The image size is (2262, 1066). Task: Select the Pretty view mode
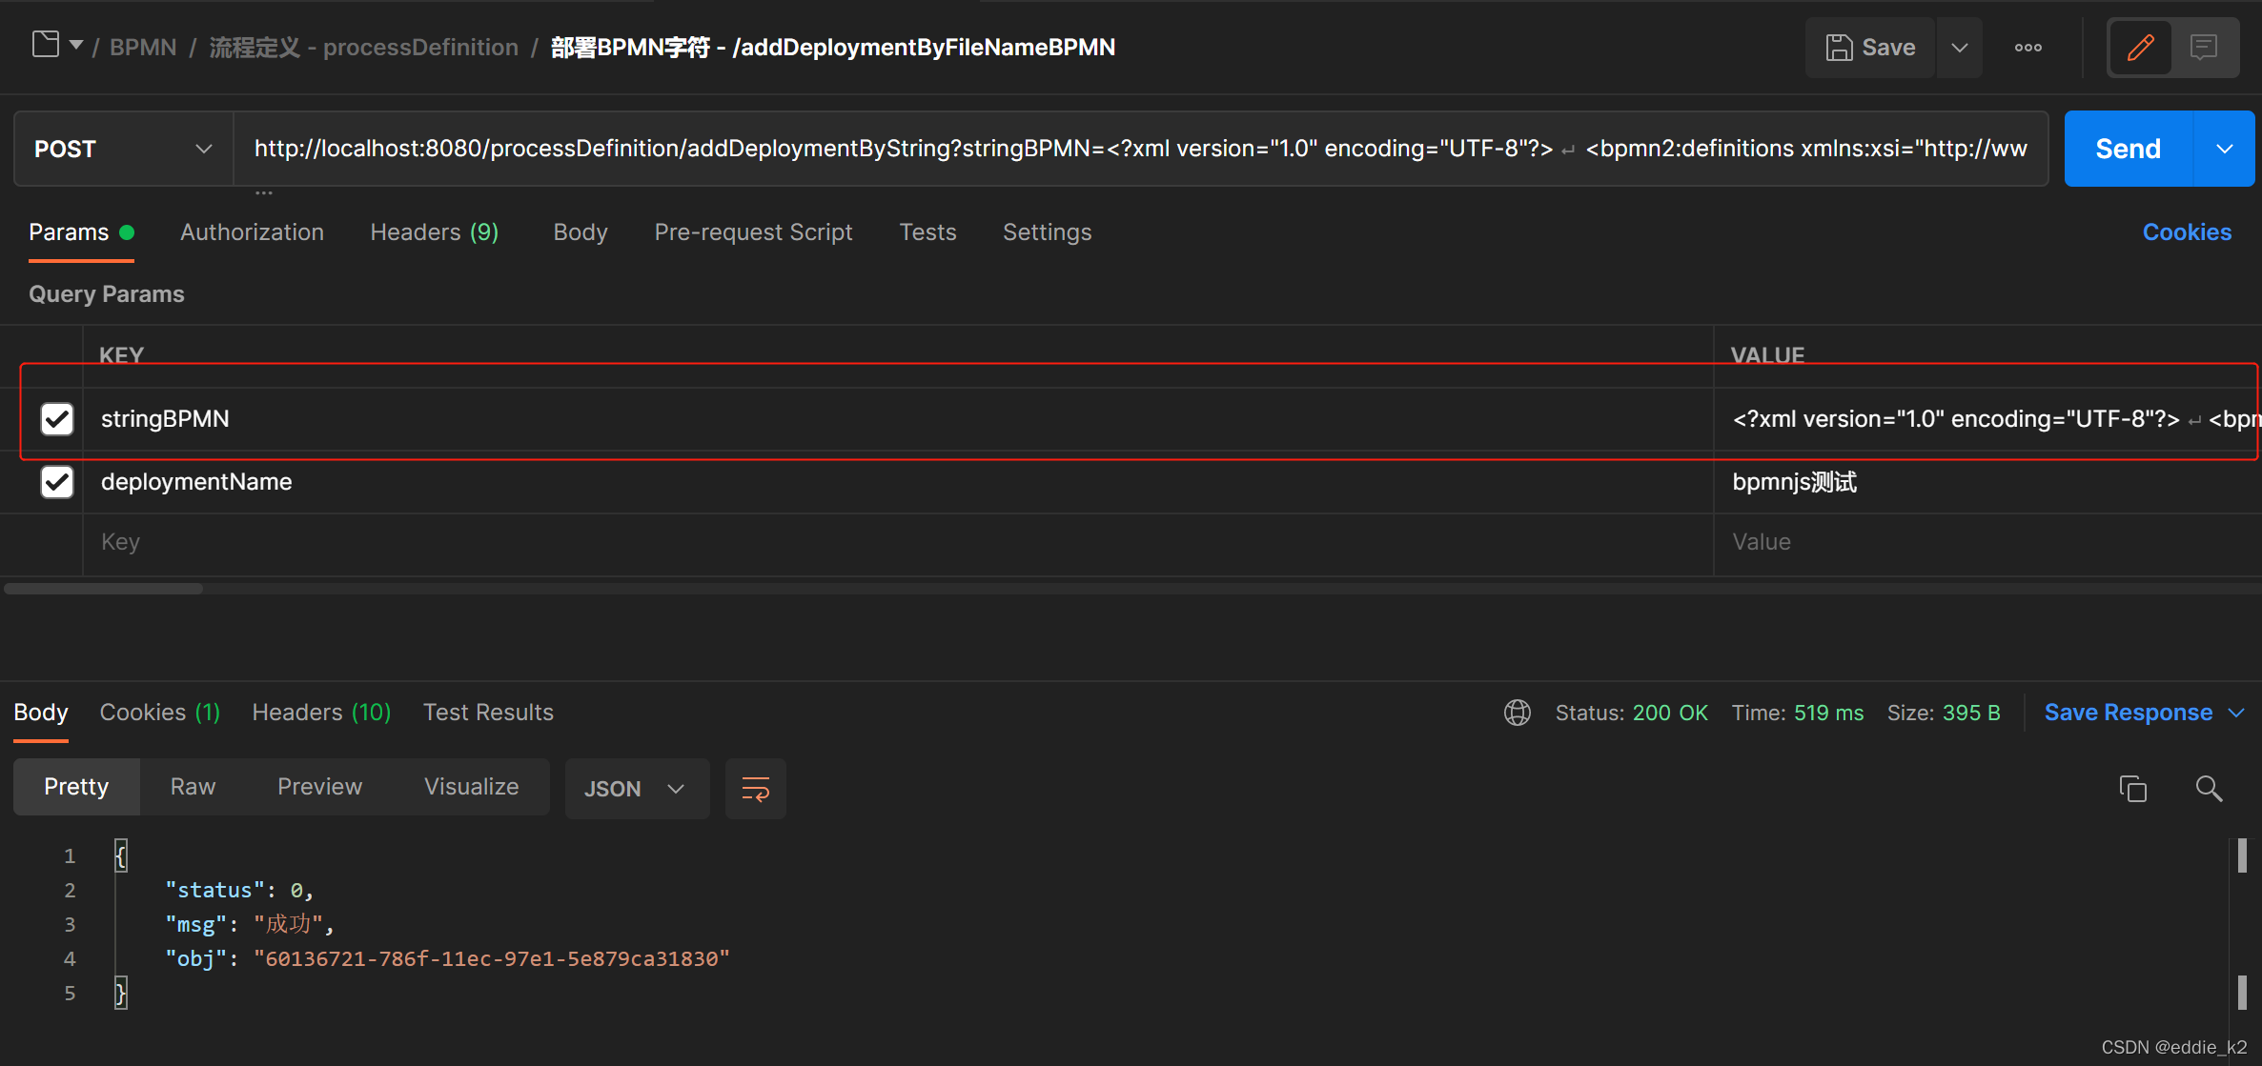tap(76, 787)
